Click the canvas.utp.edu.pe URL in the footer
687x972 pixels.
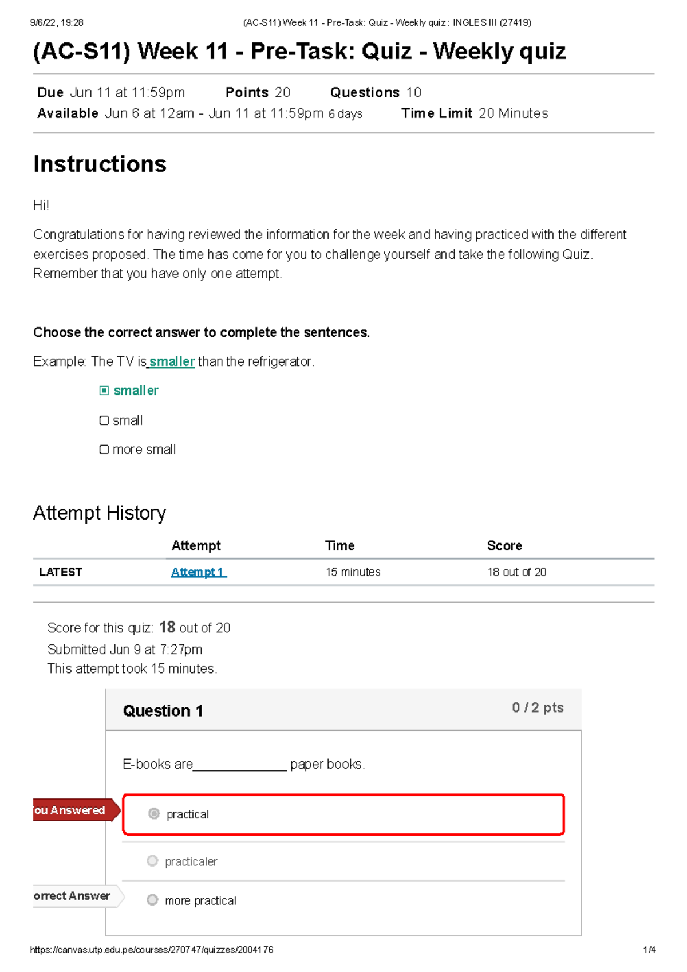point(152,950)
